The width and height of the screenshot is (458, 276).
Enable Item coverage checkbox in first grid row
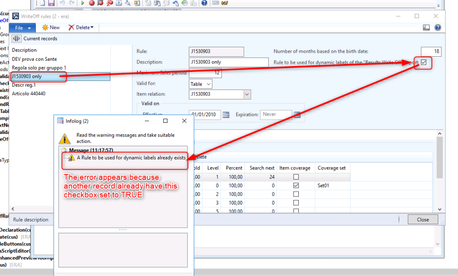295,177
